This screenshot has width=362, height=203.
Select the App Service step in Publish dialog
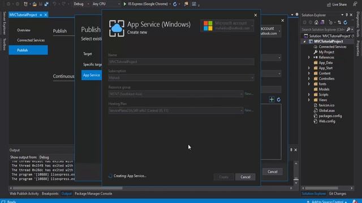click(92, 75)
